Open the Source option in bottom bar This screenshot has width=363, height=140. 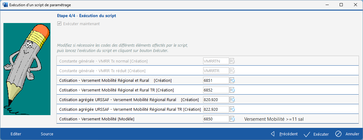click(x=47, y=134)
